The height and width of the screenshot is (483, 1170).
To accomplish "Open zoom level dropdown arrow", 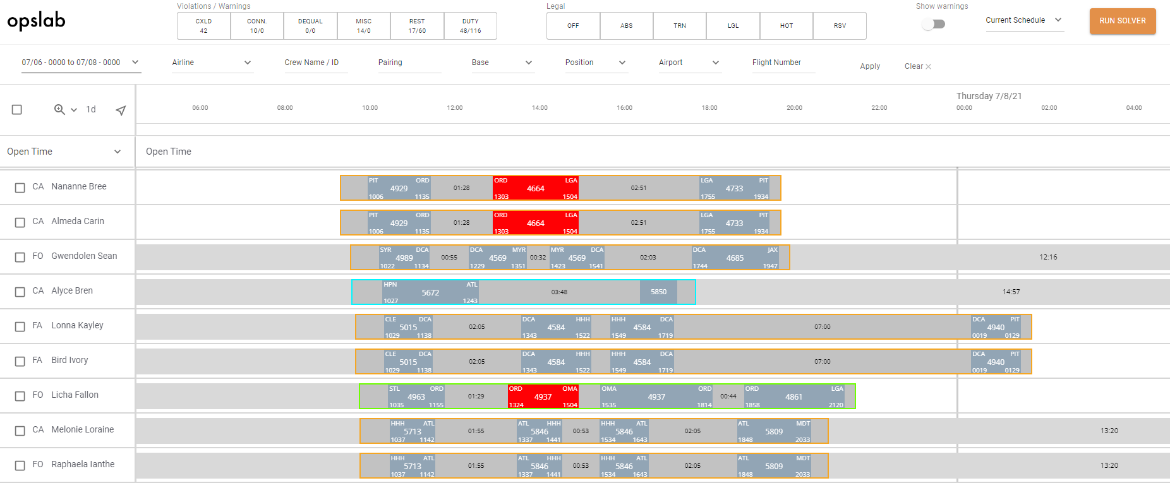I will click(x=74, y=110).
